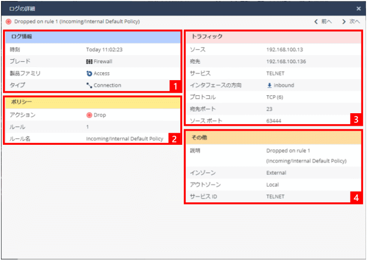Click the Connection type icon
The width and height of the screenshot is (367, 261).
tap(90, 86)
